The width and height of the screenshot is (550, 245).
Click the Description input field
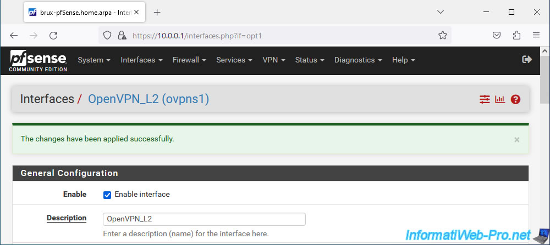pos(204,219)
